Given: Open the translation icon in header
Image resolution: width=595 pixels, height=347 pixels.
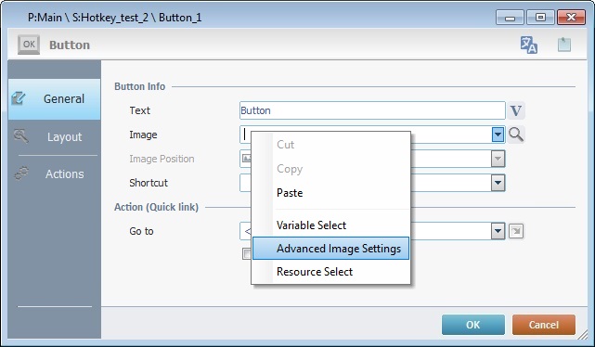Looking at the screenshot, I should [x=528, y=45].
